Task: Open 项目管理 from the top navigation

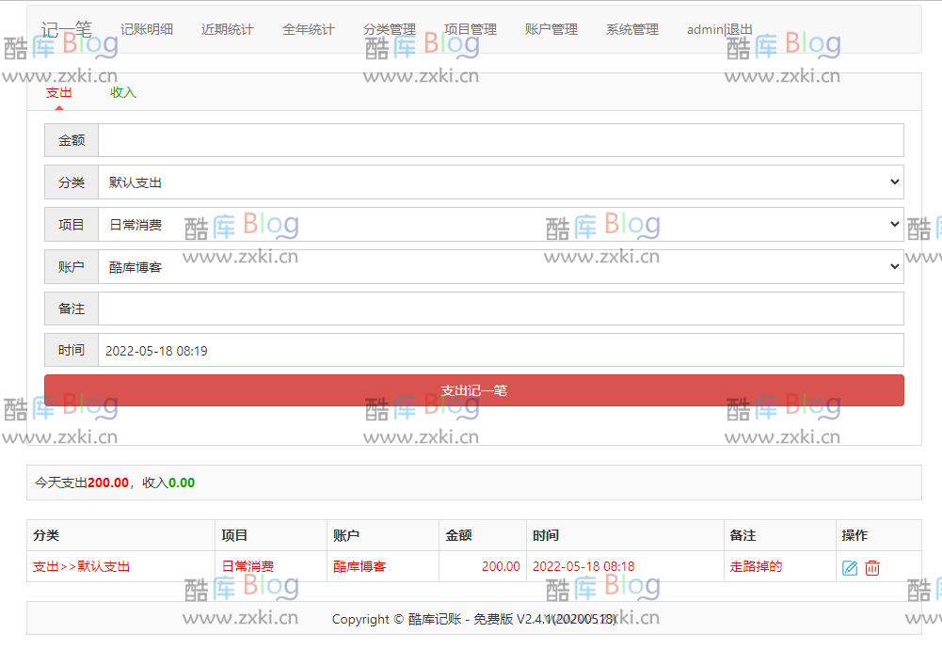Action: coord(471,28)
